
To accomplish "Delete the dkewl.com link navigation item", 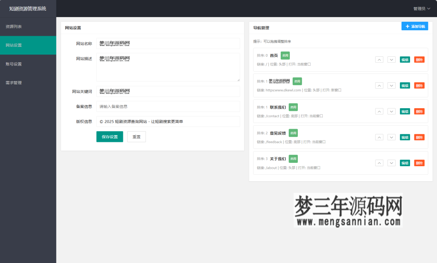I will [419, 85].
